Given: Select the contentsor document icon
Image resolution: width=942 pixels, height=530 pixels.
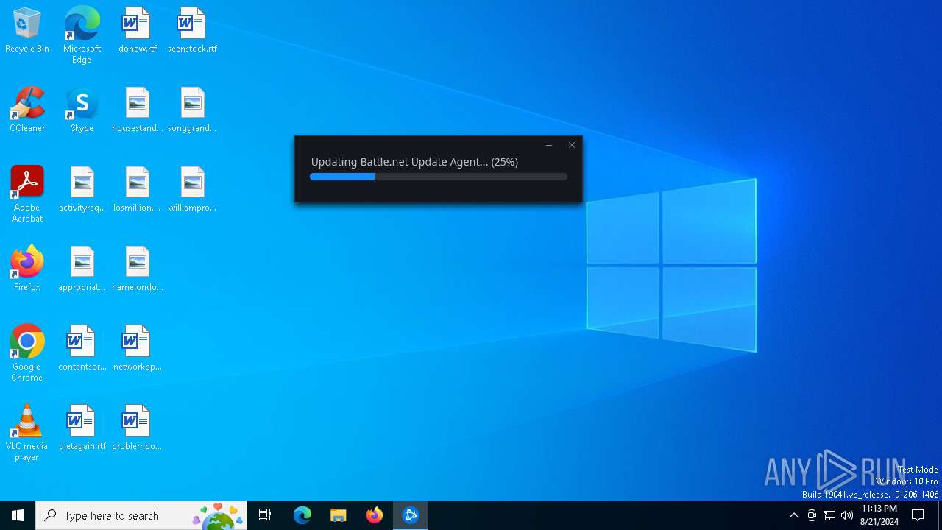Looking at the screenshot, I should [82, 349].
